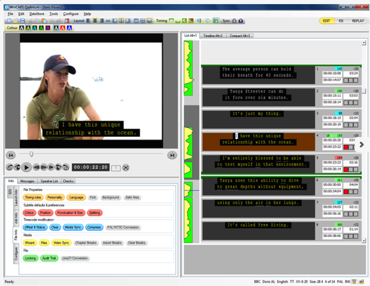This screenshot has width=370, height=286.
Task: Select EDIT mode toggle
Action: [x=326, y=21]
